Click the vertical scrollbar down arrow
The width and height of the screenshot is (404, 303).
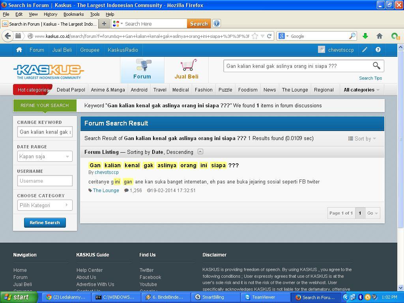point(400,288)
